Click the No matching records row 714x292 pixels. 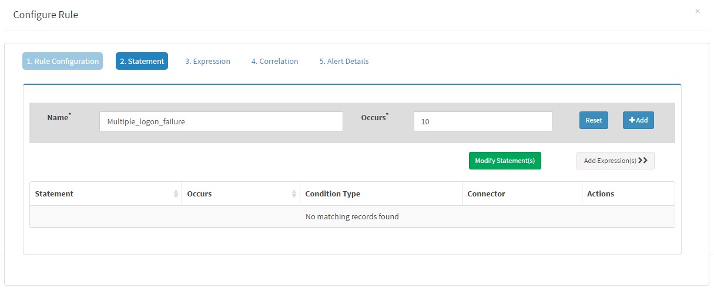pyautogui.click(x=352, y=217)
